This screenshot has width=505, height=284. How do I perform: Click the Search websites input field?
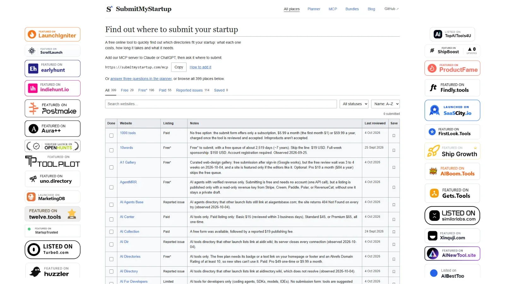[x=221, y=104]
